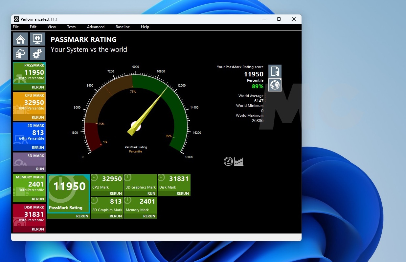This screenshot has width=406, height=262.
Task: Open the System Information monitor icon
Action: (x=37, y=39)
